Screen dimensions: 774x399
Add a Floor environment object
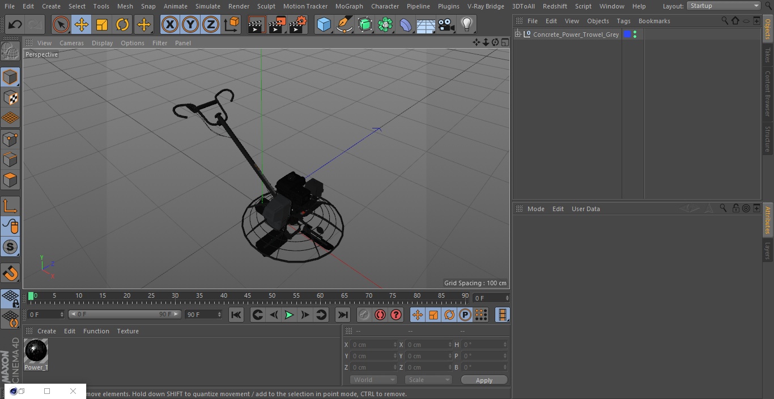426,24
